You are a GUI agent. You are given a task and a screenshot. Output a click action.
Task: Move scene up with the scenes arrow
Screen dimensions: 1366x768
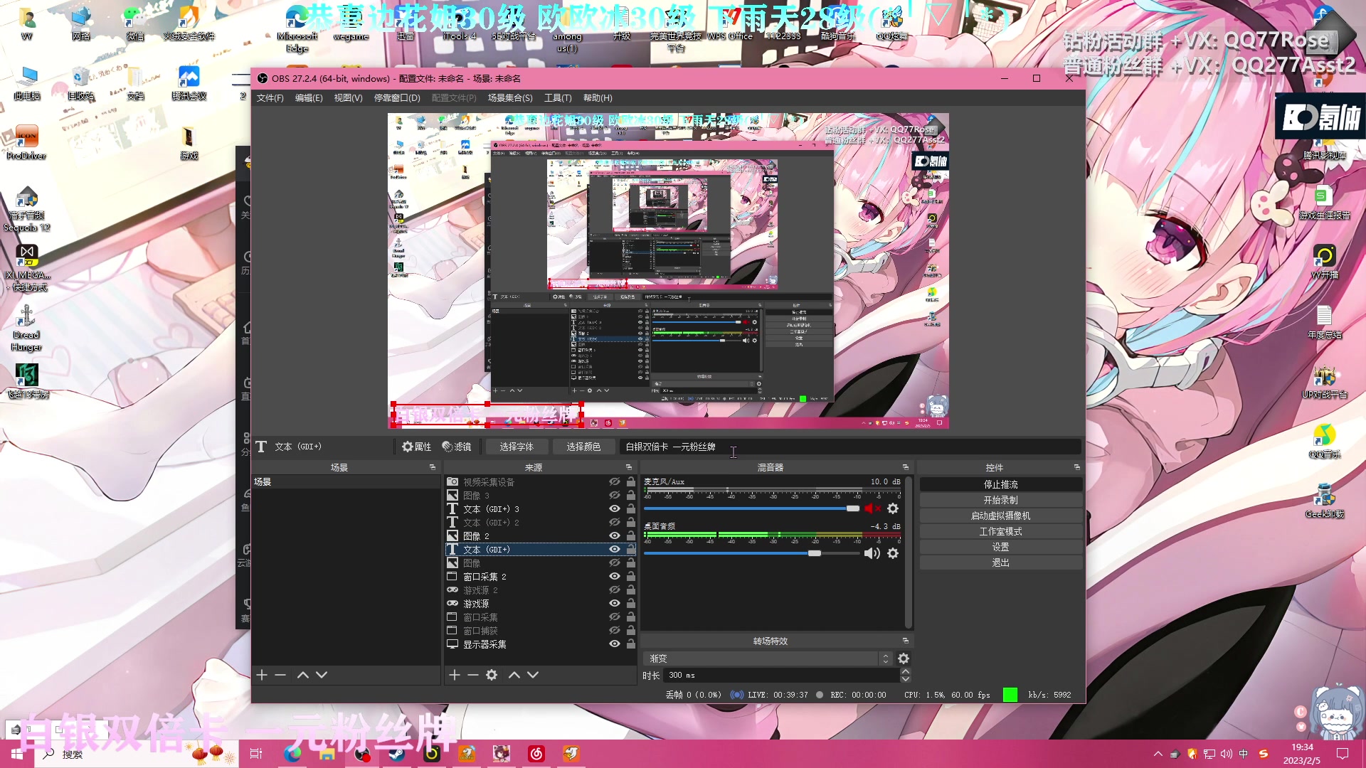[x=303, y=675]
